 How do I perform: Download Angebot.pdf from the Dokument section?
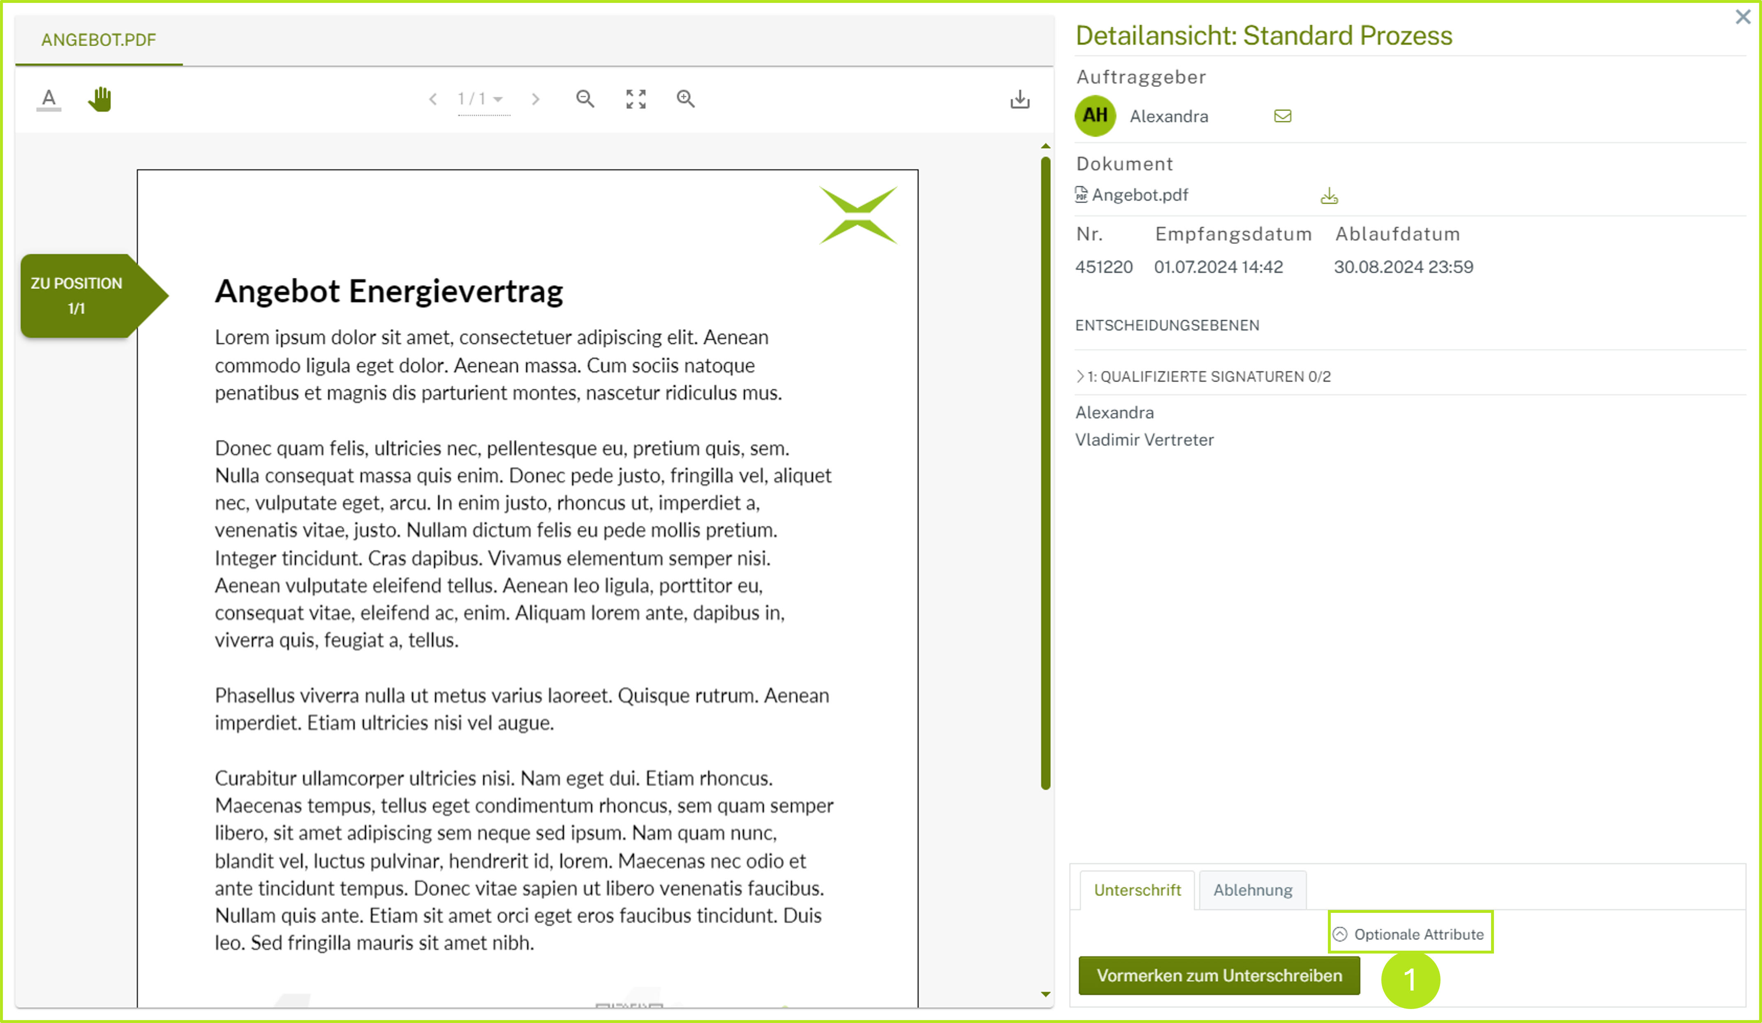pyautogui.click(x=1329, y=196)
